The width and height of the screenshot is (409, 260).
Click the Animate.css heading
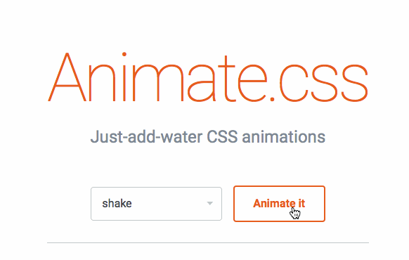coord(208,77)
